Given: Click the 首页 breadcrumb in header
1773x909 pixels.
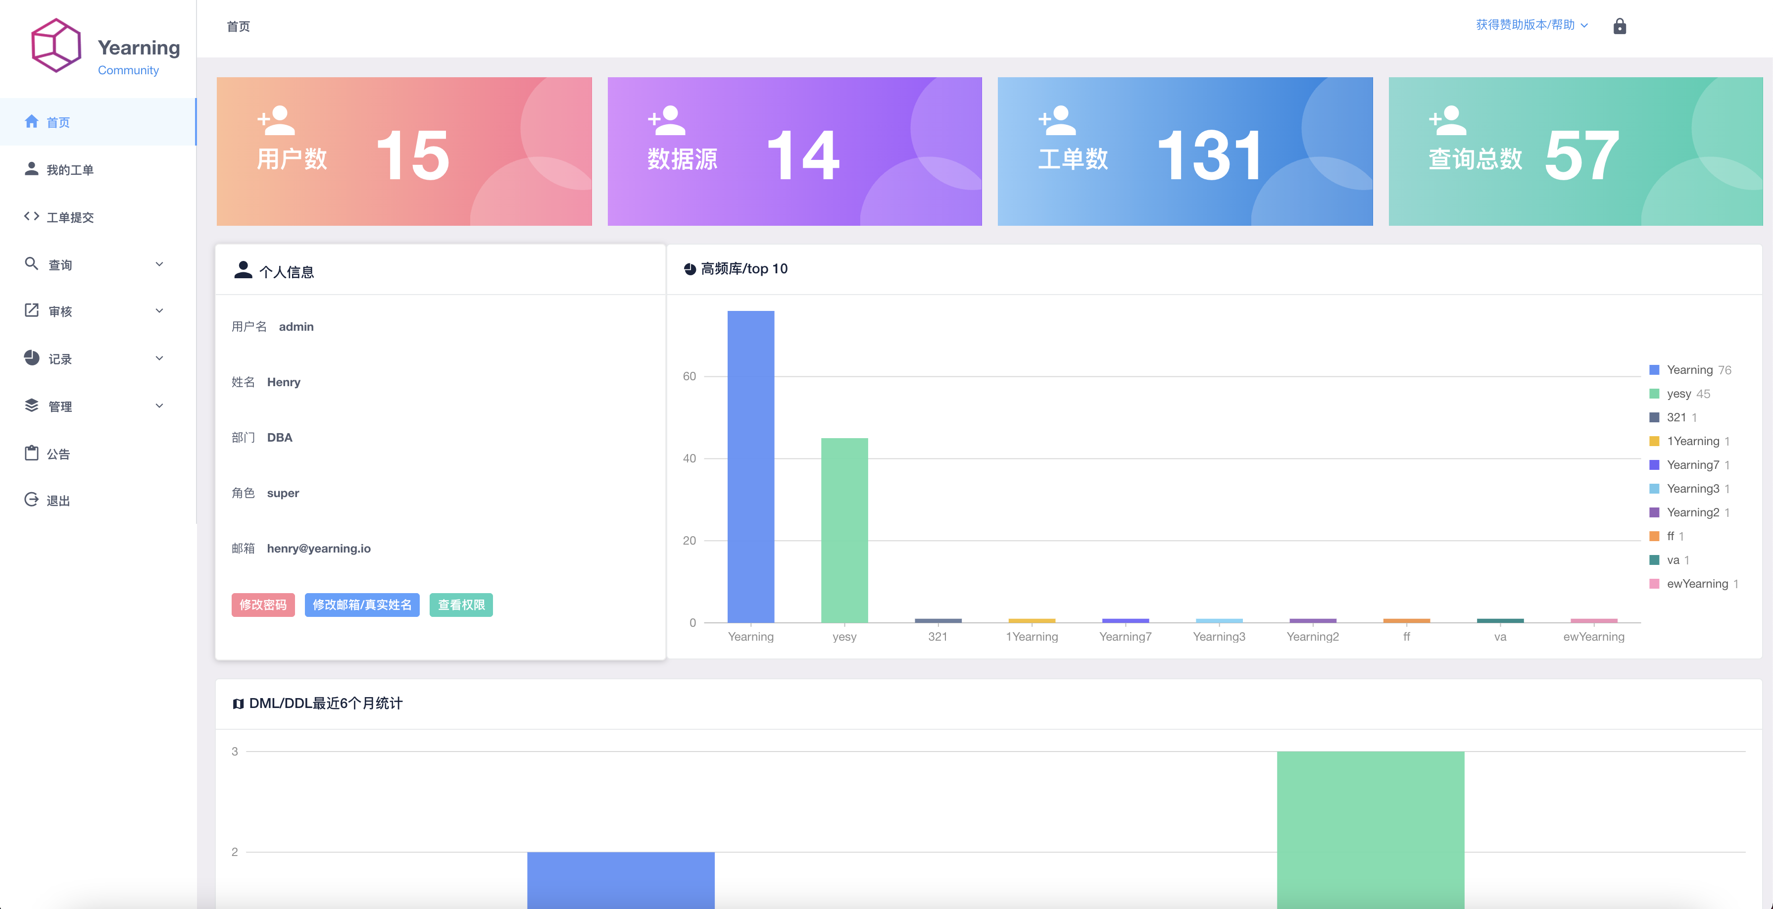Looking at the screenshot, I should pos(238,26).
